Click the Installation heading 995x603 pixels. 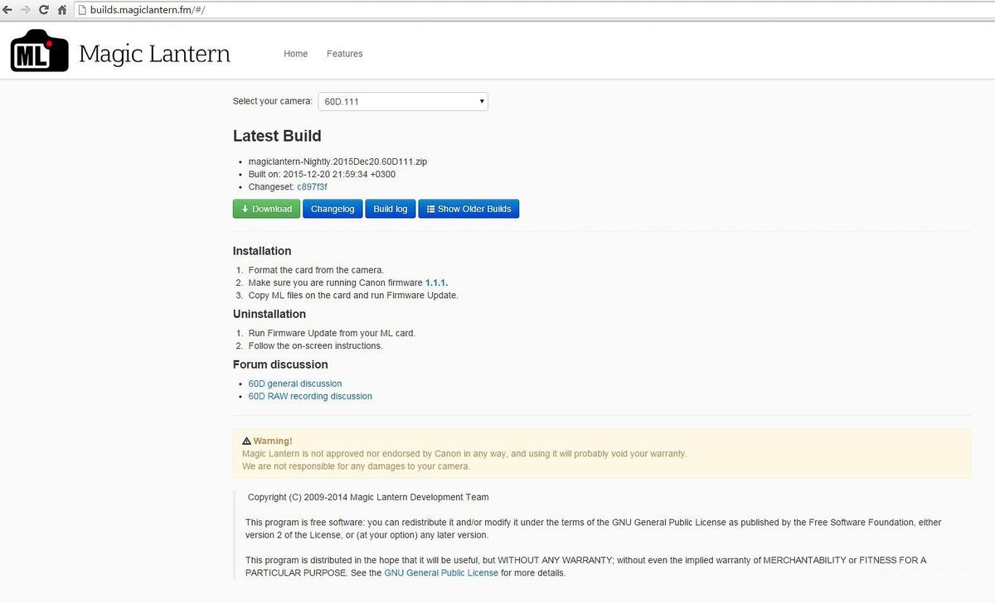(x=262, y=251)
